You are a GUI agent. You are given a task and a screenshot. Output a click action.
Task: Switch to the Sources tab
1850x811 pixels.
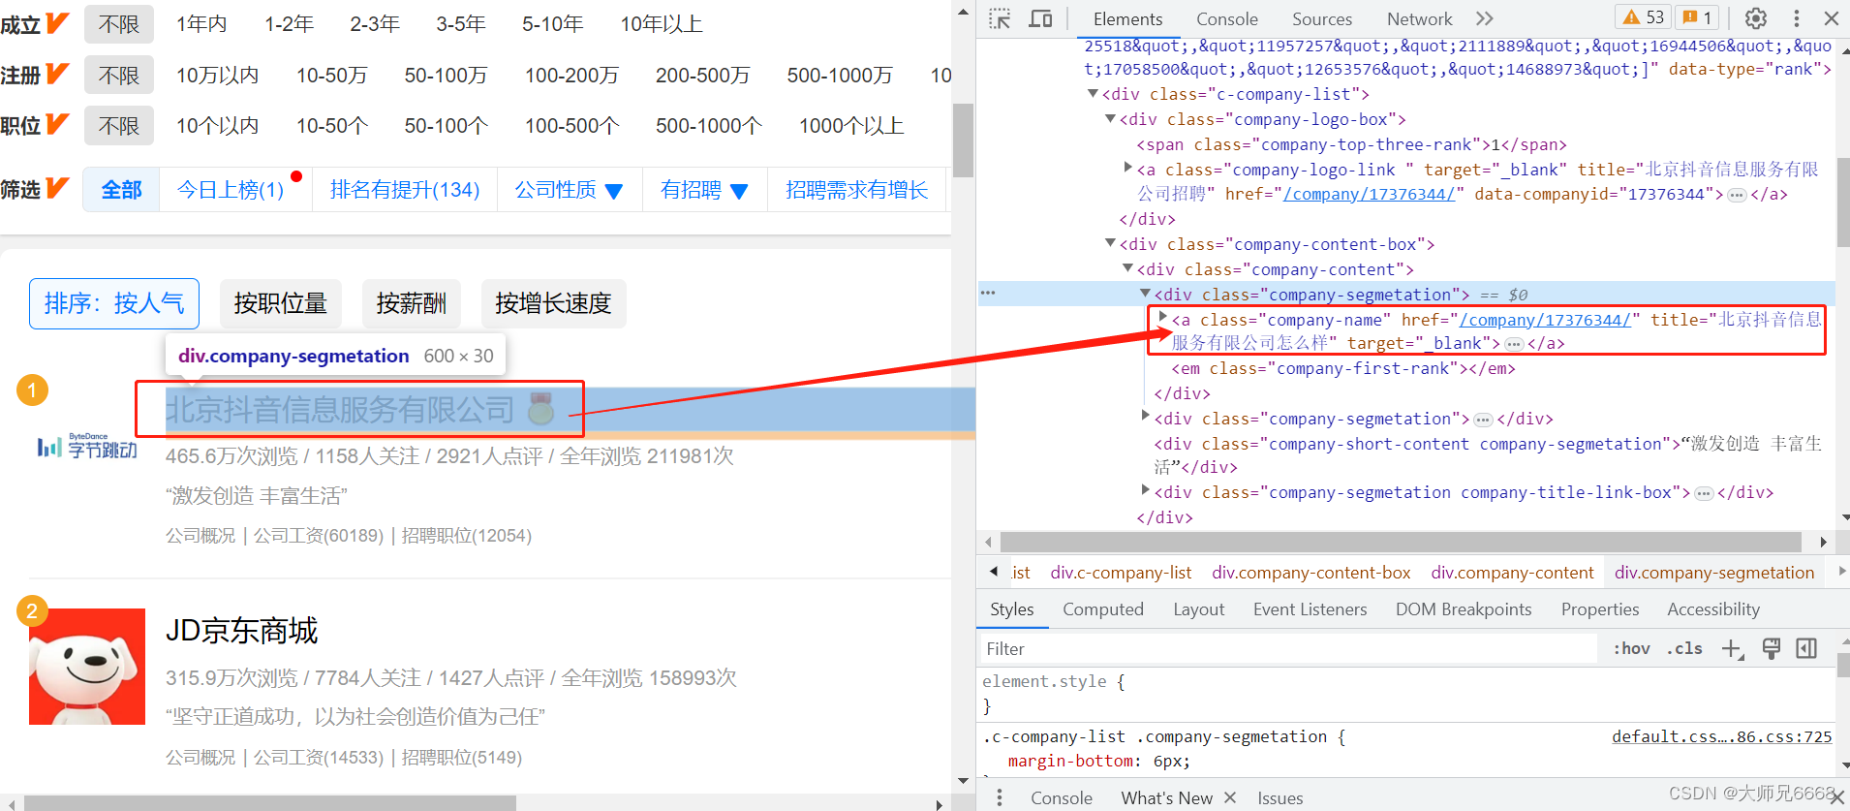point(1322,19)
